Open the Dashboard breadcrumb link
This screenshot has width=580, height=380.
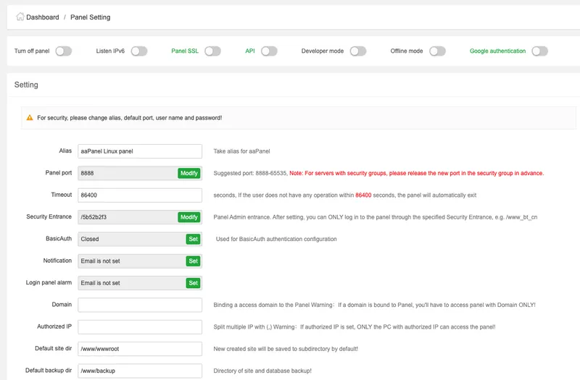coord(42,17)
